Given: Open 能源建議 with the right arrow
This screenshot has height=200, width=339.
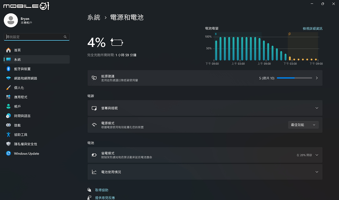Looking at the screenshot, I should click(317, 78).
